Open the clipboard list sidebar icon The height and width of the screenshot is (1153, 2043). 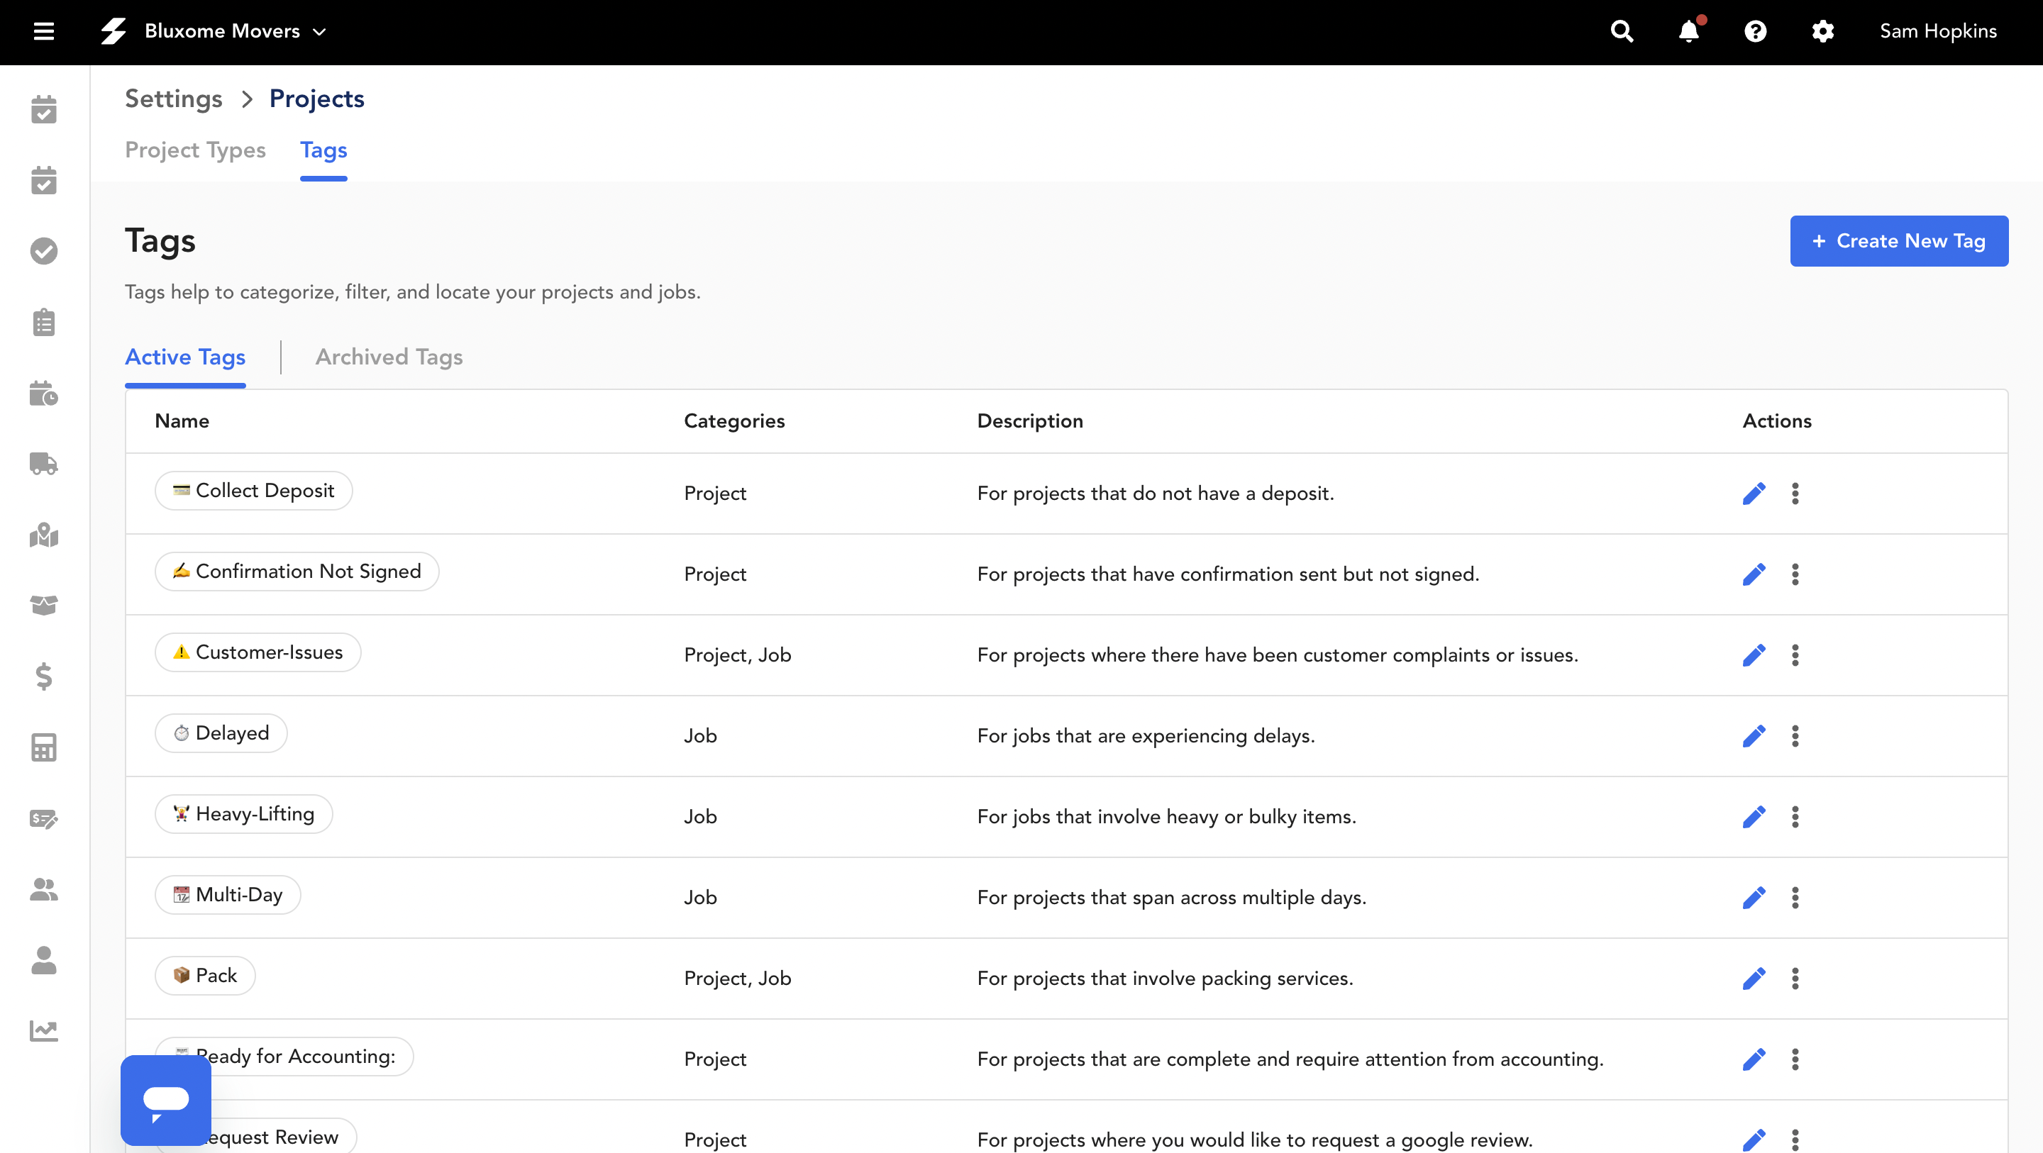point(43,322)
